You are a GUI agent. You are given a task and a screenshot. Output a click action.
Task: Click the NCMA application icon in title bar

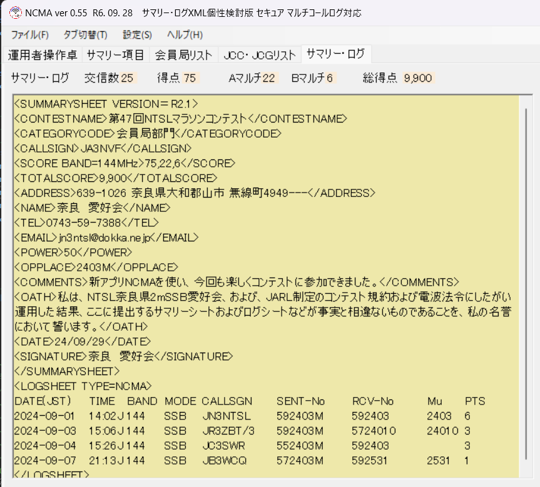pos(15,13)
